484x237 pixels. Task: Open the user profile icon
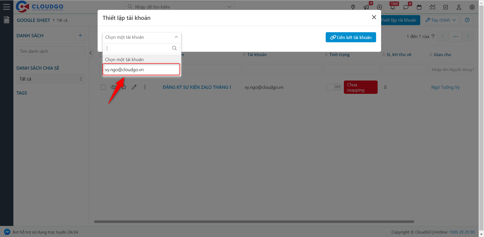[x=459, y=7]
